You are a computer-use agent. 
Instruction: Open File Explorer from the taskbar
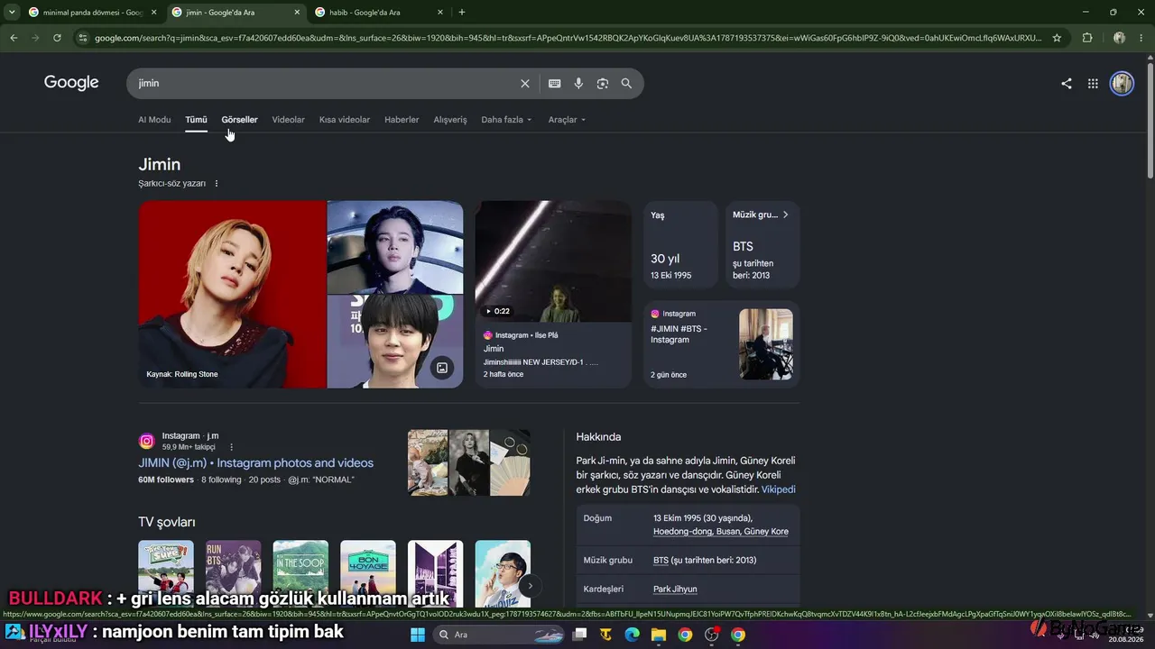point(659,635)
